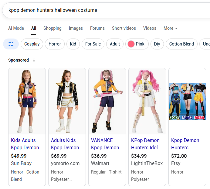210x189 pixels.
Task: Select the For Sale filter
Action: click(93, 44)
